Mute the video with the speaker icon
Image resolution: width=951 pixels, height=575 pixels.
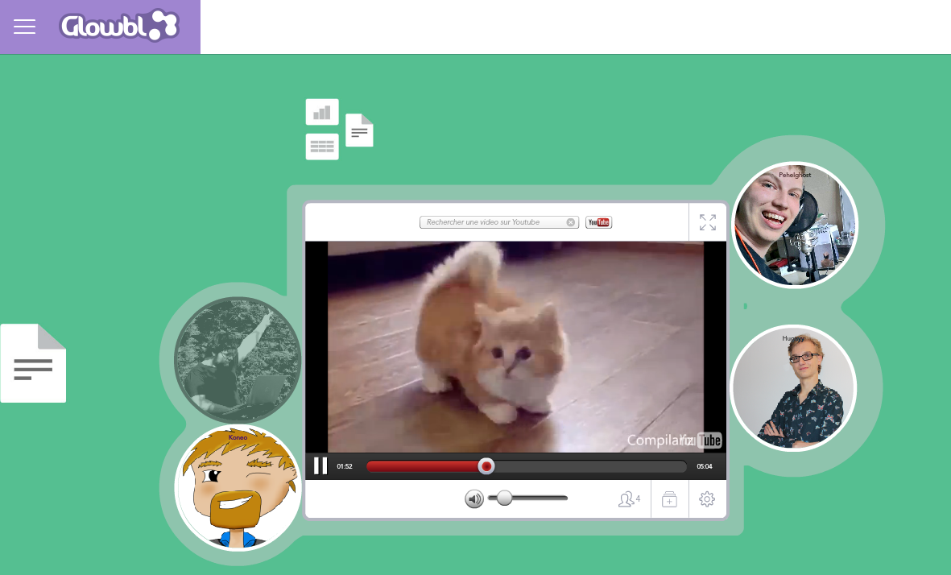click(474, 499)
